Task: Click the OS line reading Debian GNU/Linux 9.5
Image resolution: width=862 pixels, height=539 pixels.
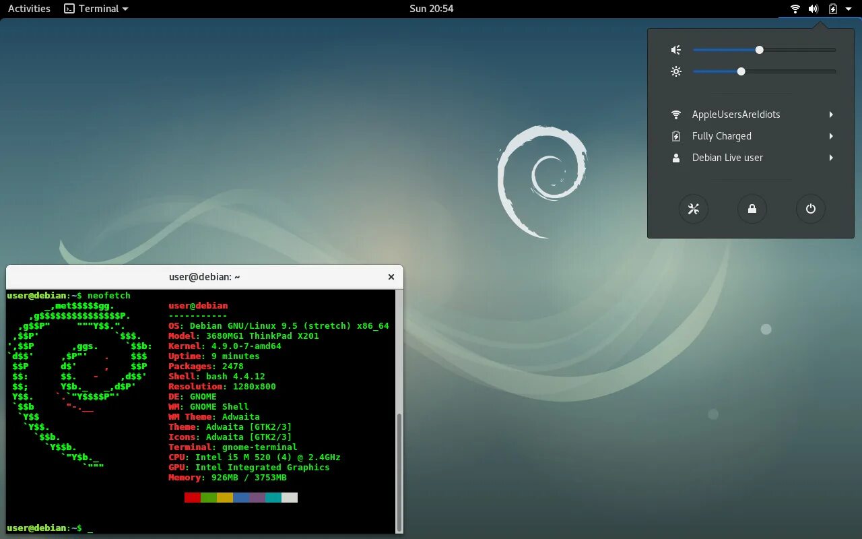Action: [x=279, y=326]
